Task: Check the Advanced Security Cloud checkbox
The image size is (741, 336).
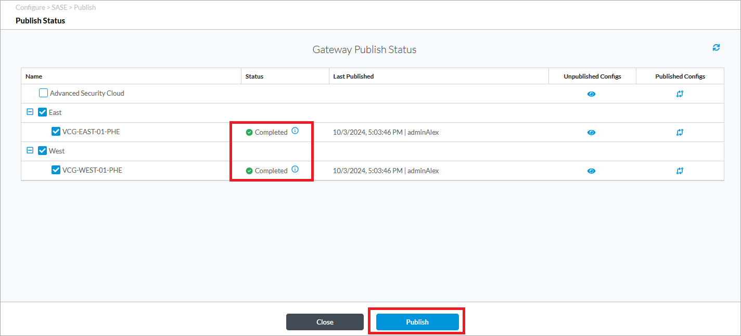Action: pos(44,93)
